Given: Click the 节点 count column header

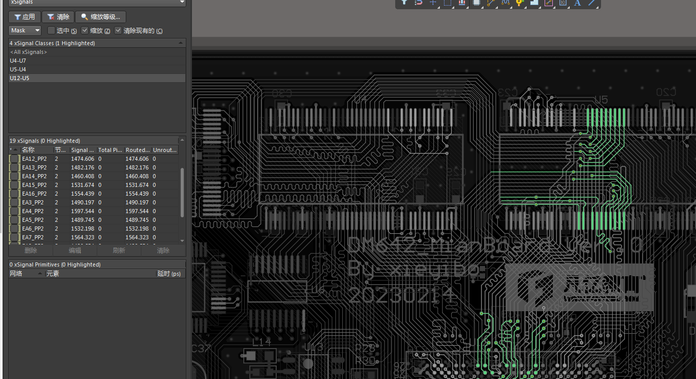Looking at the screenshot, I should point(61,150).
